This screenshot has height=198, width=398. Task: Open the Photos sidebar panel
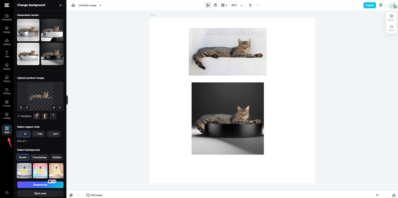click(x=7, y=79)
